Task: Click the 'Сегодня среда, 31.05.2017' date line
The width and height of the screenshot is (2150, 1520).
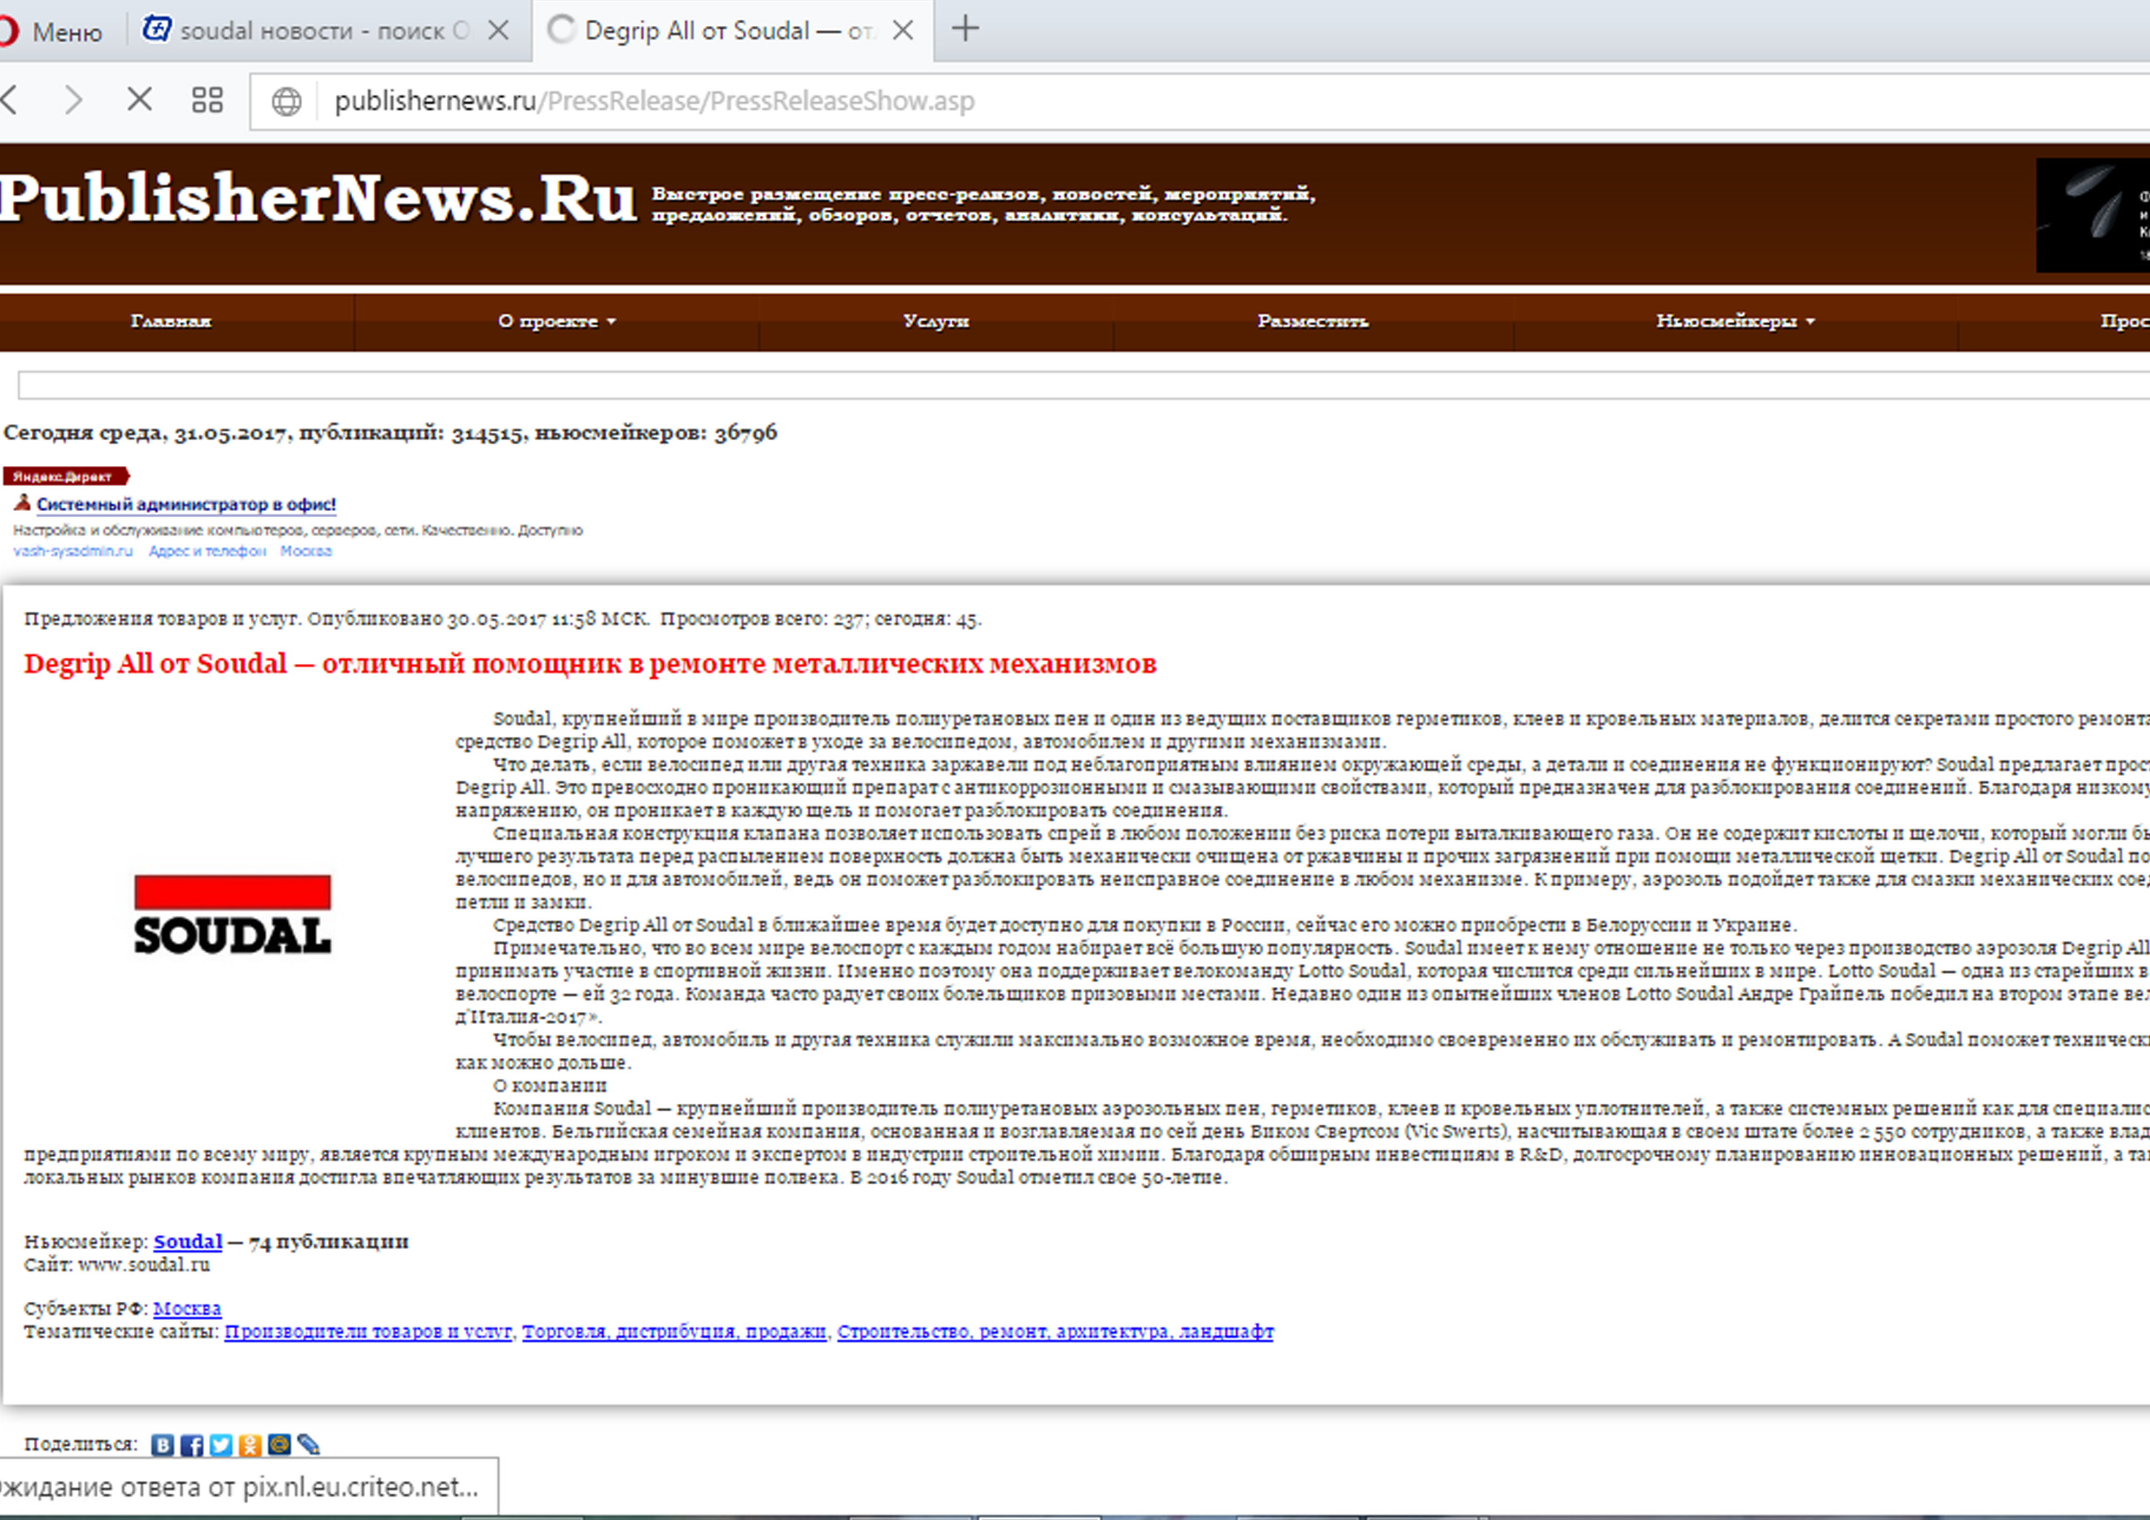Action: 146,433
